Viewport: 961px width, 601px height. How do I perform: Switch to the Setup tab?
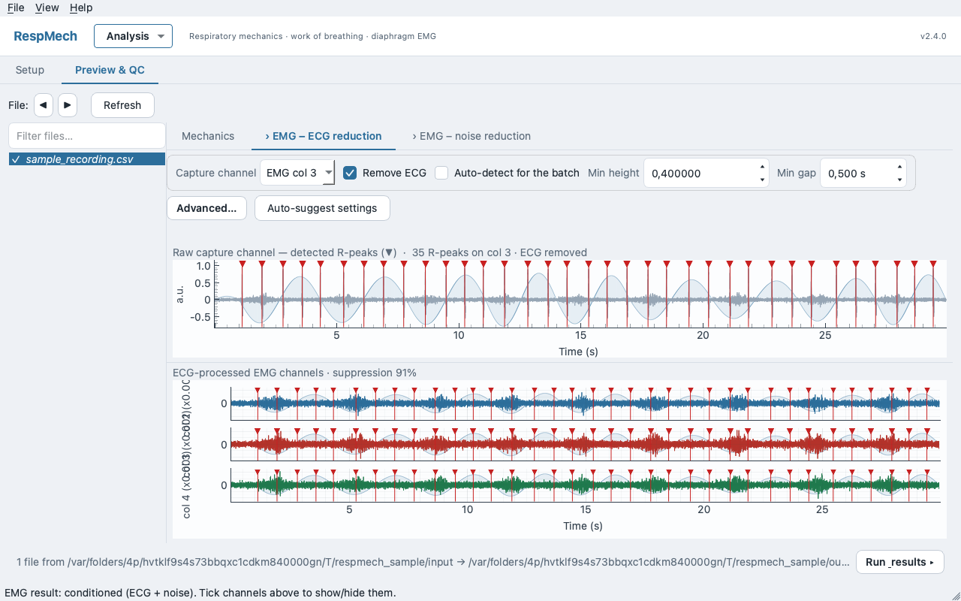click(x=30, y=70)
